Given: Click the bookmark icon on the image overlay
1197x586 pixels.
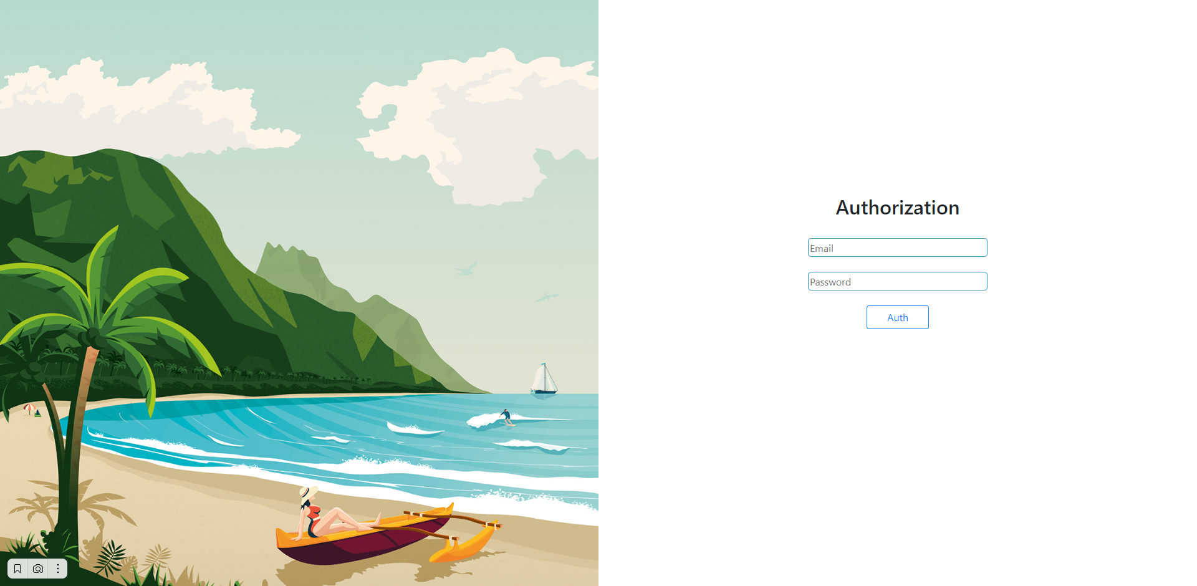Looking at the screenshot, I should pos(17,569).
